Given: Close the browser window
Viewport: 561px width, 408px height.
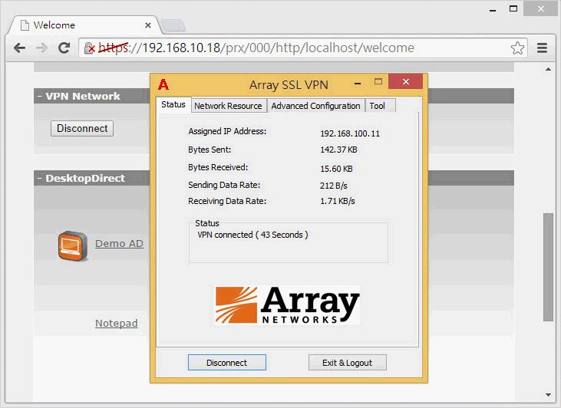Looking at the screenshot, I should click(541, 8).
